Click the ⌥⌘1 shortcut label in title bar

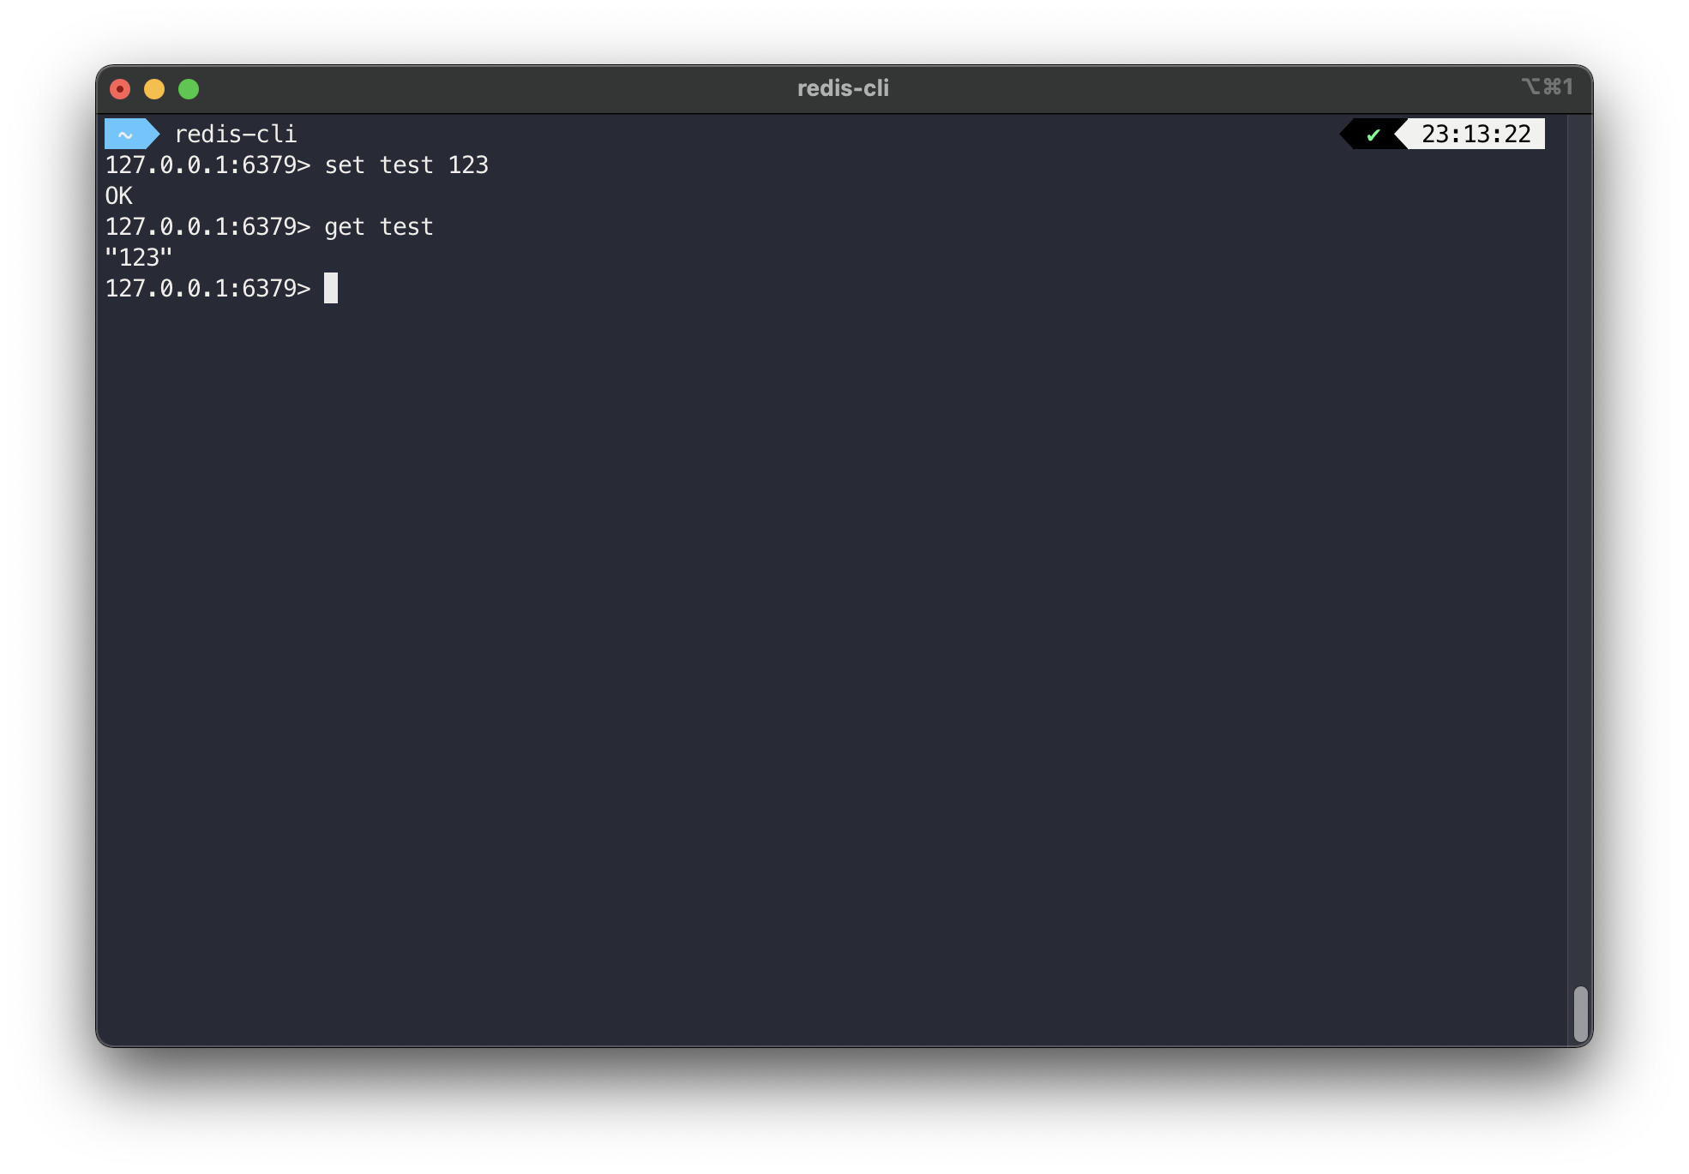coord(1547,87)
